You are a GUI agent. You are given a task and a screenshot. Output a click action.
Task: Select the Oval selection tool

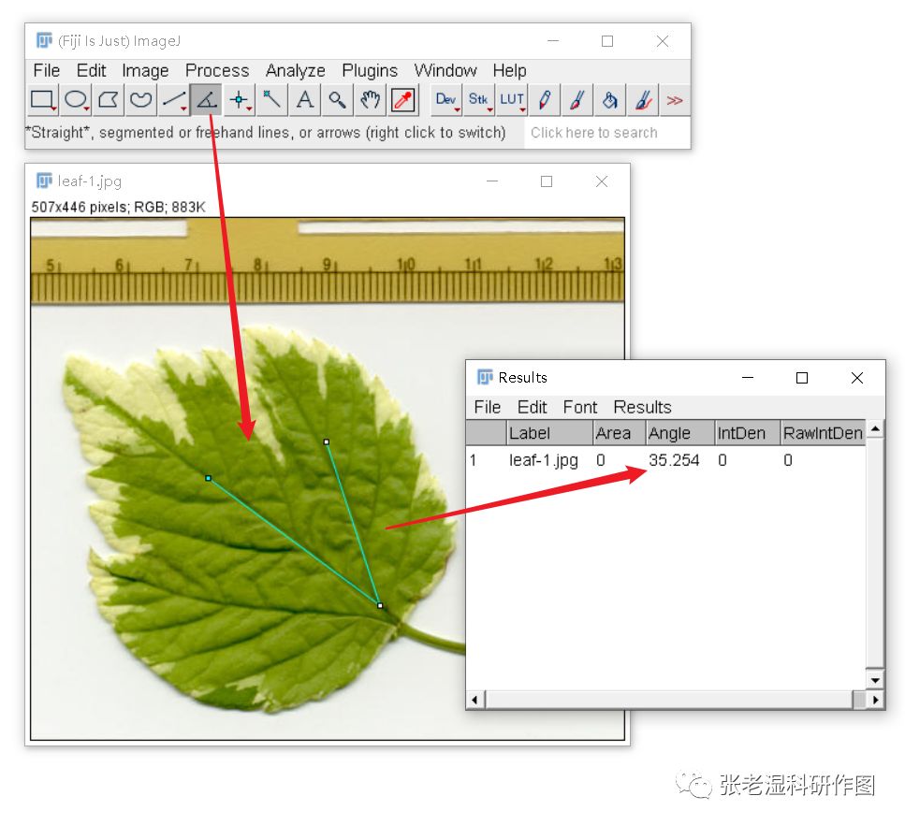click(76, 100)
